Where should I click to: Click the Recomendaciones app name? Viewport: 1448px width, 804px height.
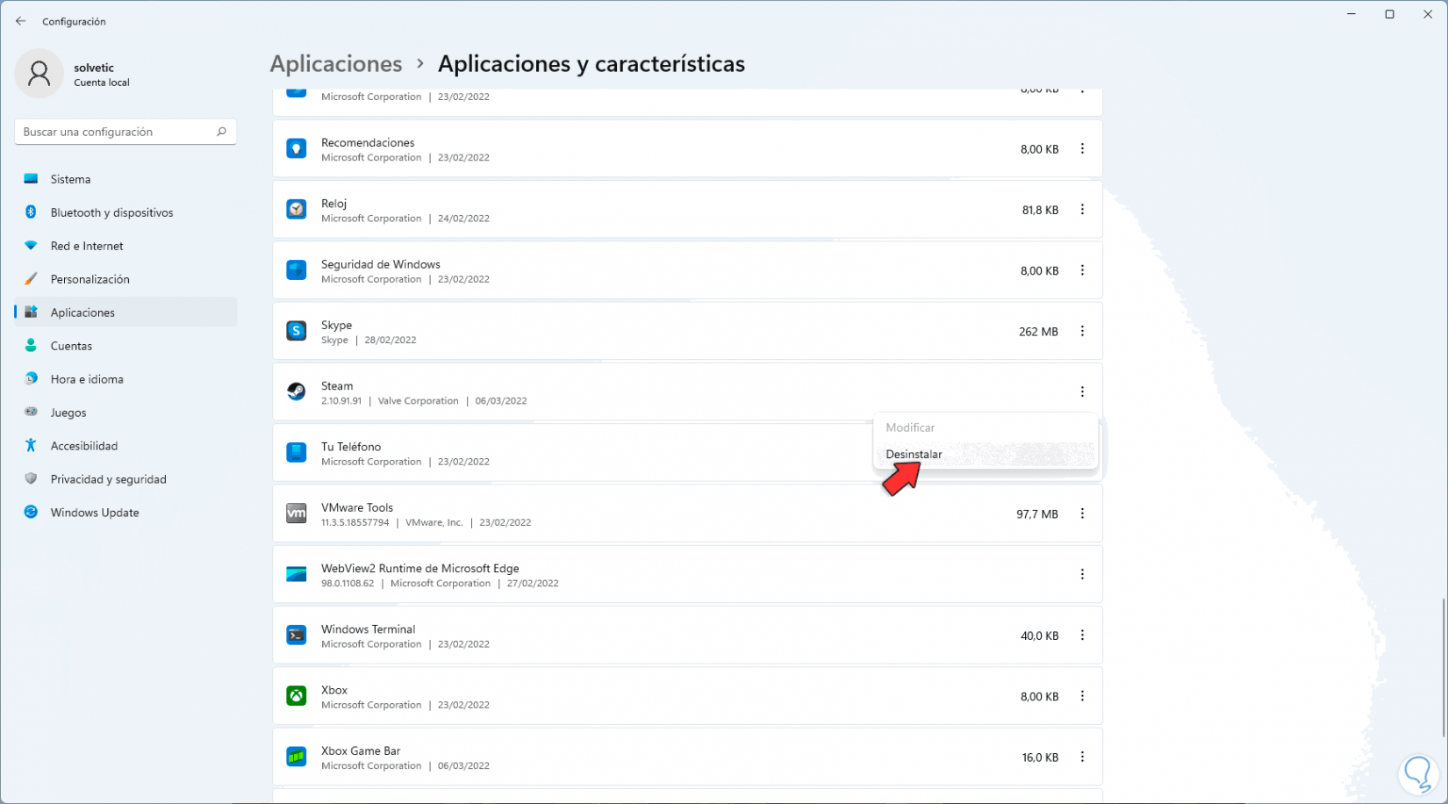[x=368, y=143]
